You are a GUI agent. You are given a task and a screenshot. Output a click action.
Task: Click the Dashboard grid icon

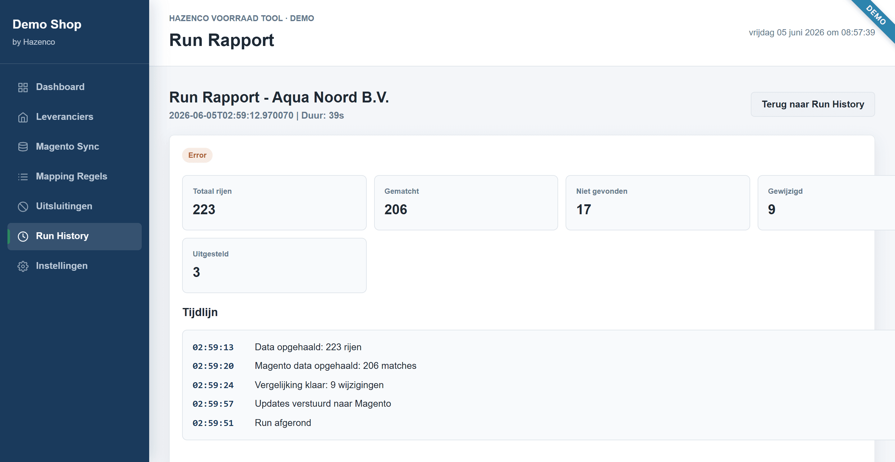click(23, 87)
